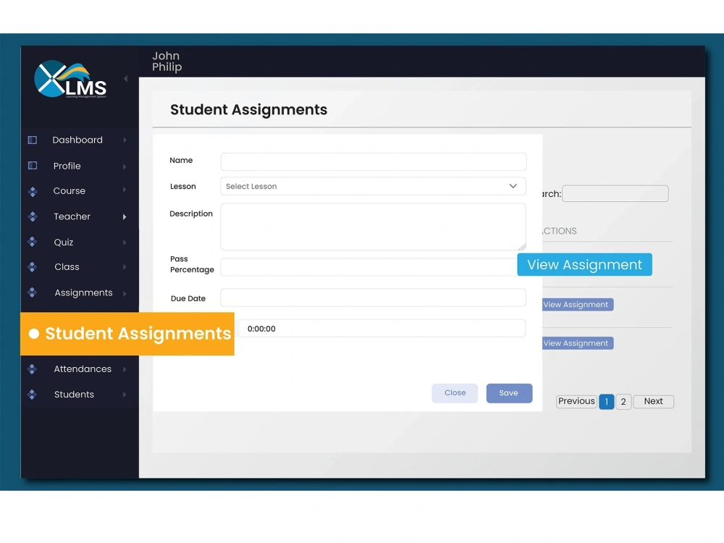Expand the Attendances submenu arrow
The height and width of the screenshot is (543, 724).
pyautogui.click(x=125, y=369)
